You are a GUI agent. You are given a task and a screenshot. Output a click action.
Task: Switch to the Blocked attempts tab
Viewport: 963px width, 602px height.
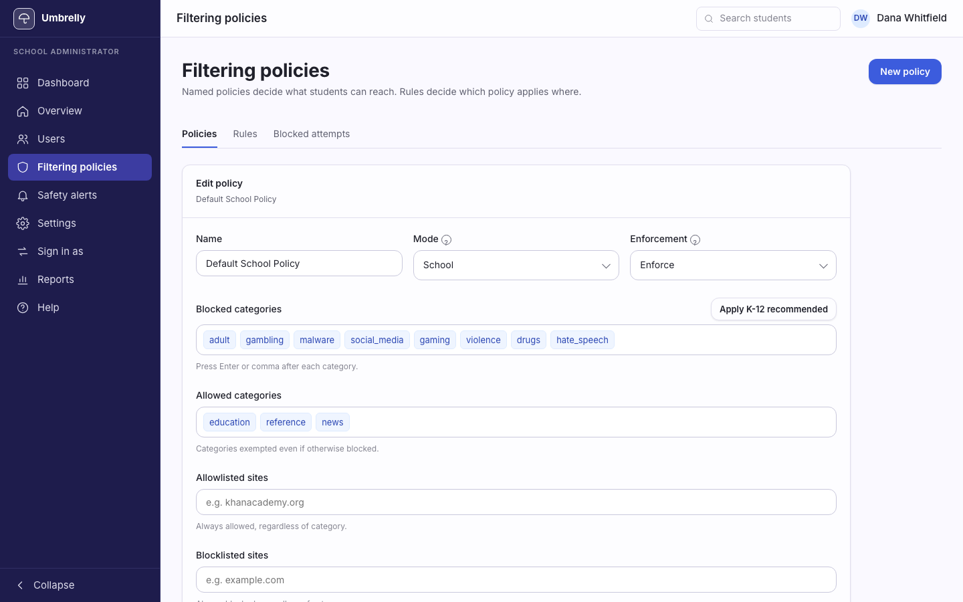click(312, 134)
